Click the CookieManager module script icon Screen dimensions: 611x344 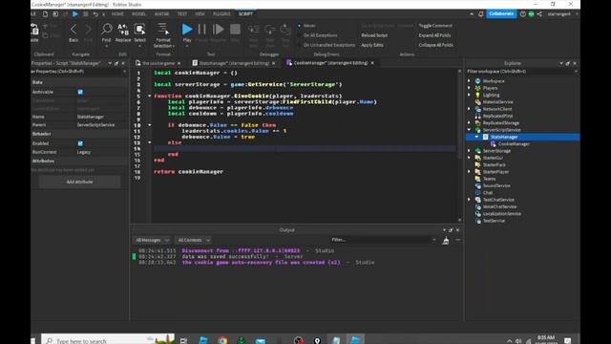(x=494, y=144)
